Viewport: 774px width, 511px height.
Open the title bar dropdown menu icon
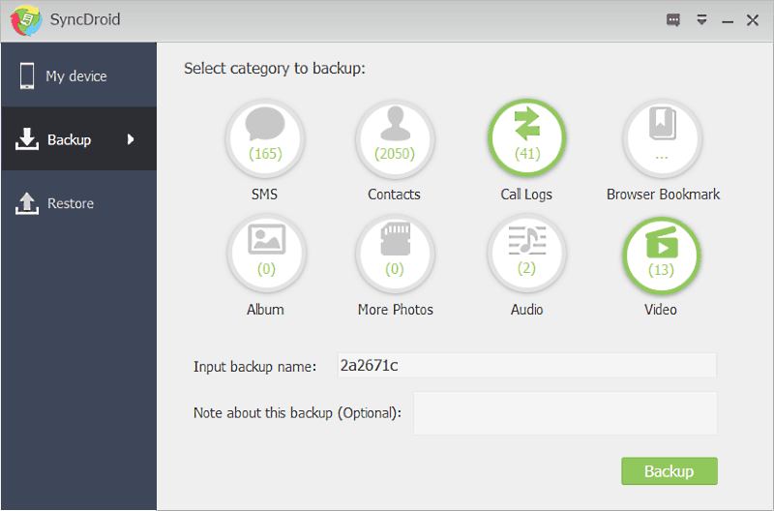coord(701,19)
